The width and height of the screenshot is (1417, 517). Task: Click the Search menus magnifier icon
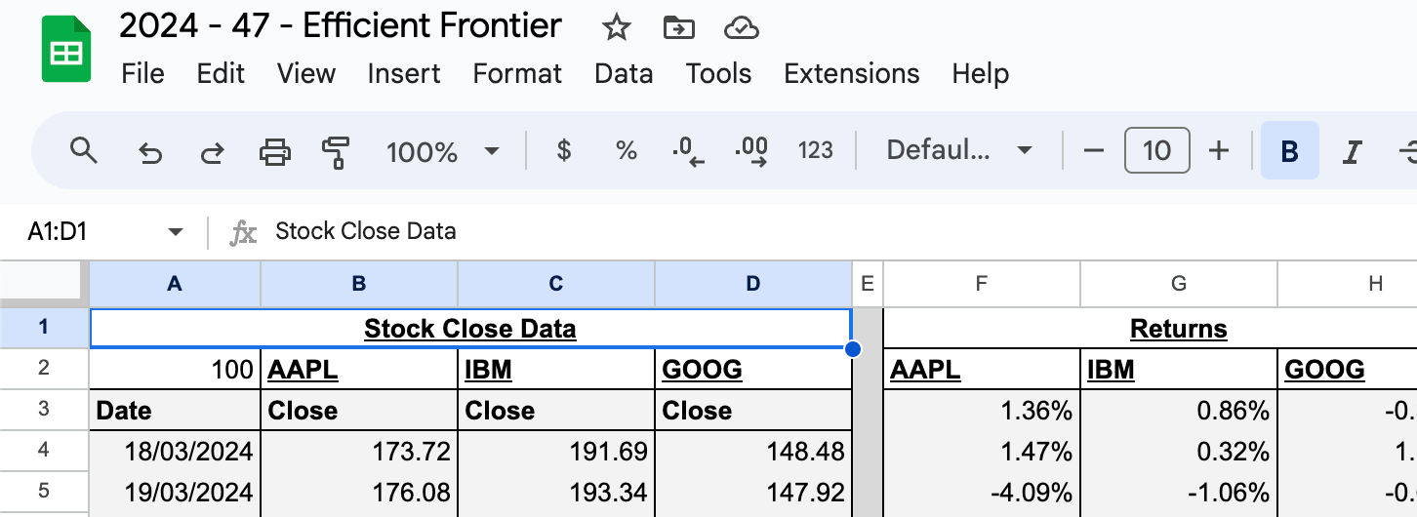pos(85,151)
